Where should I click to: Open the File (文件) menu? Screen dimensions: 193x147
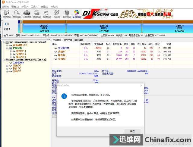click(x=5, y=7)
